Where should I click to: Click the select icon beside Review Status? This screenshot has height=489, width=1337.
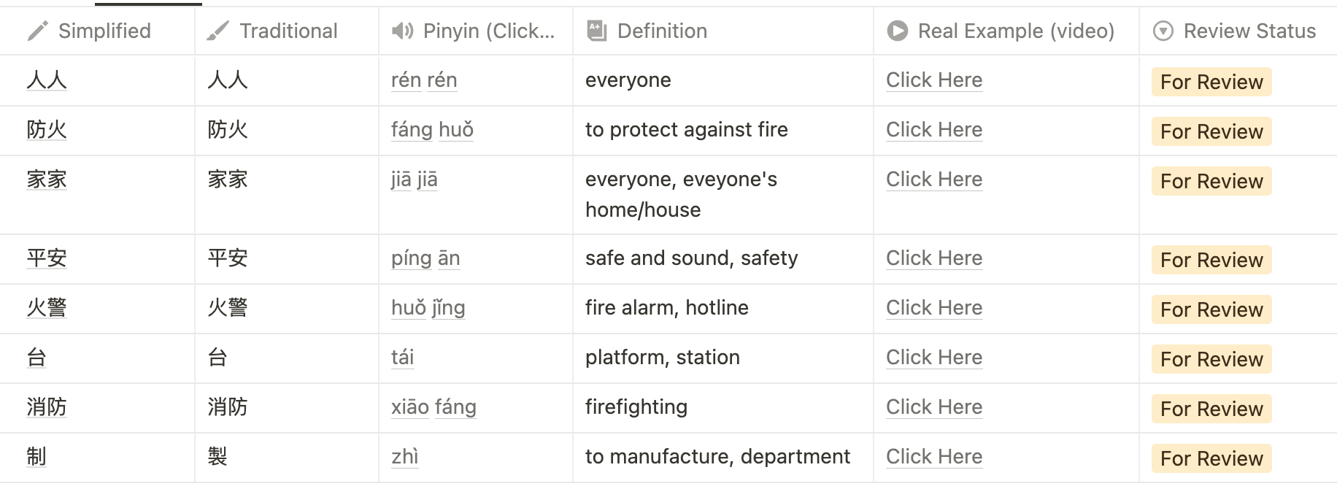(x=1163, y=31)
